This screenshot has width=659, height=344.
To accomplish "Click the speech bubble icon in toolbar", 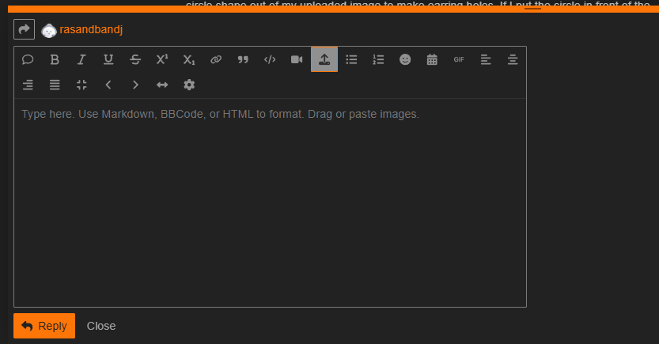I will [28, 59].
